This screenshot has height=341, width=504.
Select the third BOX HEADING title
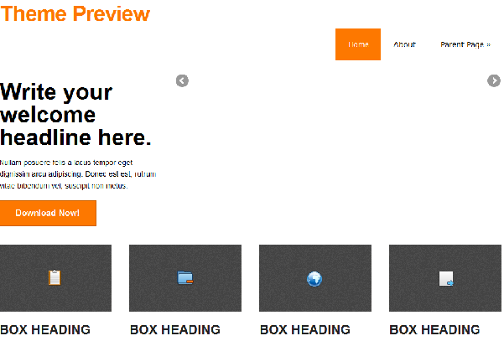(x=305, y=330)
